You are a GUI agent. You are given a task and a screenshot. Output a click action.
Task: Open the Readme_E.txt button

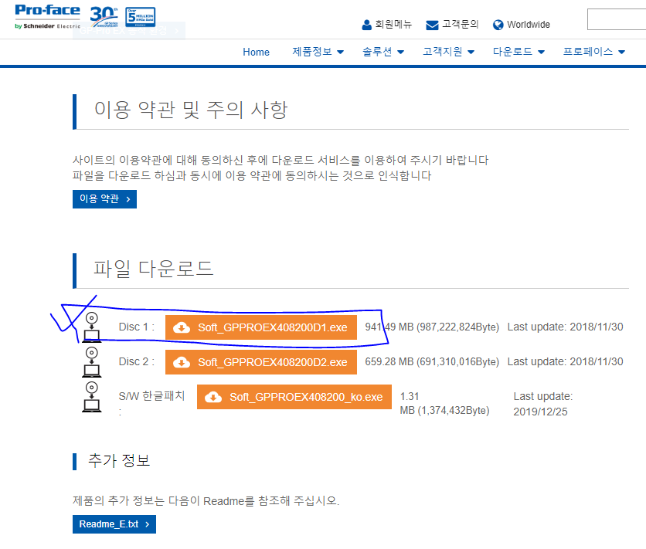pyautogui.click(x=114, y=524)
